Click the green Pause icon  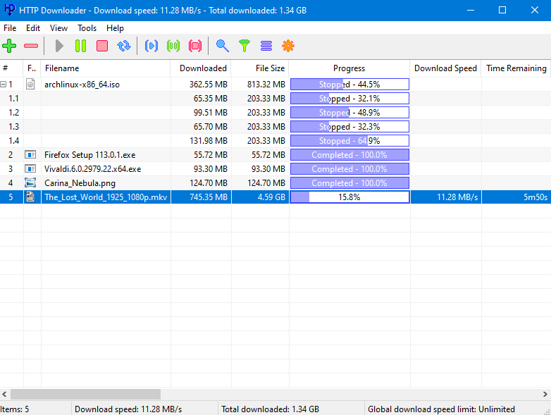click(80, 46)
